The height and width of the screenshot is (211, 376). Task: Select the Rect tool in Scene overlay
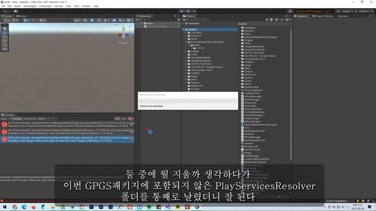[5, 45]
